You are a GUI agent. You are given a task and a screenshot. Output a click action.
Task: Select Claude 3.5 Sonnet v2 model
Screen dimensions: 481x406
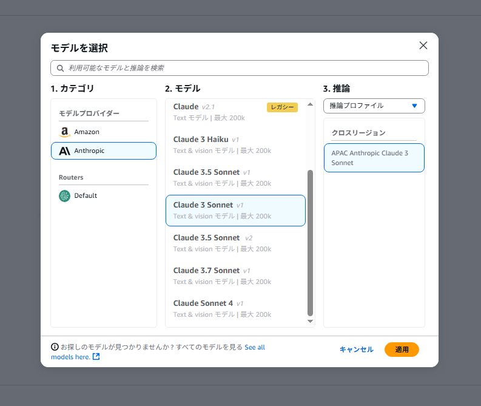(x=235, y=243)
